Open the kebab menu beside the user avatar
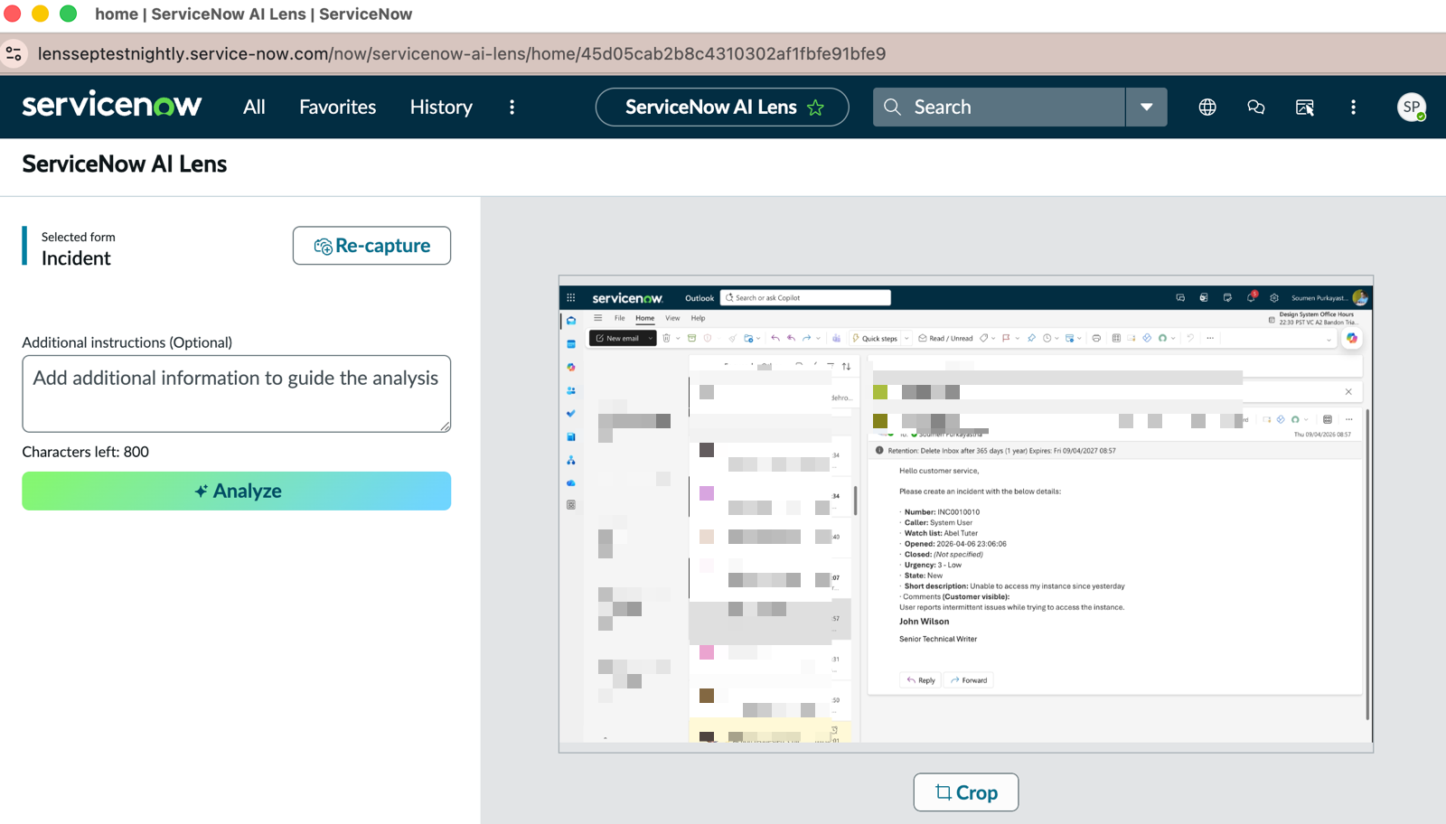 (1353, 107)
